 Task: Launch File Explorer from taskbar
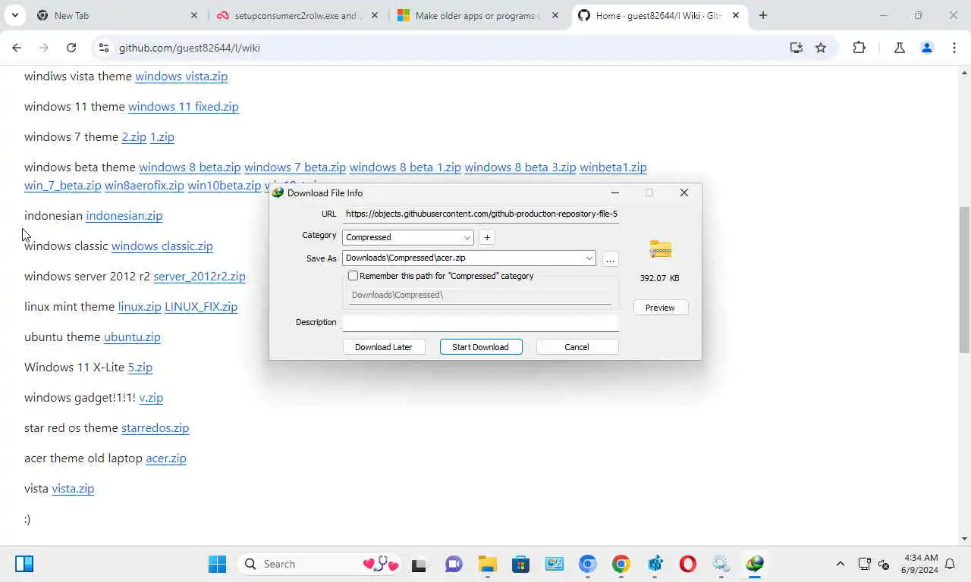click(487, 564)
